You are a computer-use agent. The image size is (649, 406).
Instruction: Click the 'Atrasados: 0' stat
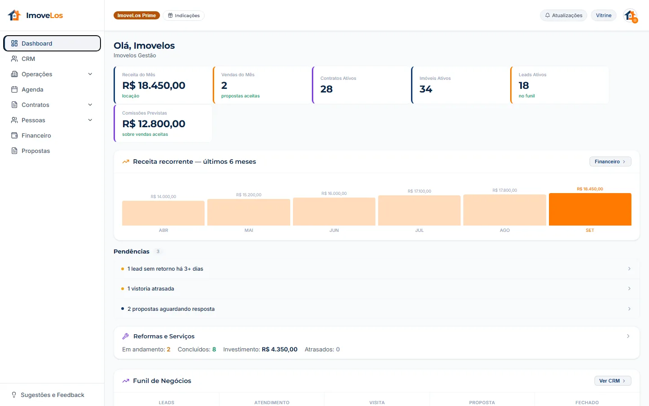322,349
